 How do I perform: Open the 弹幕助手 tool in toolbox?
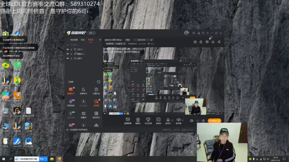tap(70, 91)
